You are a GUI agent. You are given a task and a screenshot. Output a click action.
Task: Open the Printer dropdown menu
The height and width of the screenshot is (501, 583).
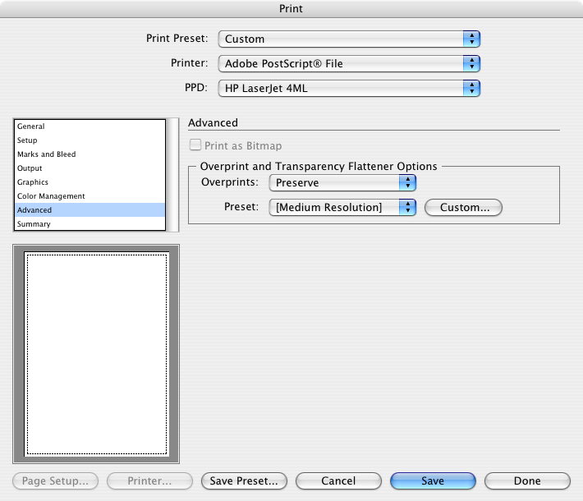point(349,63)
